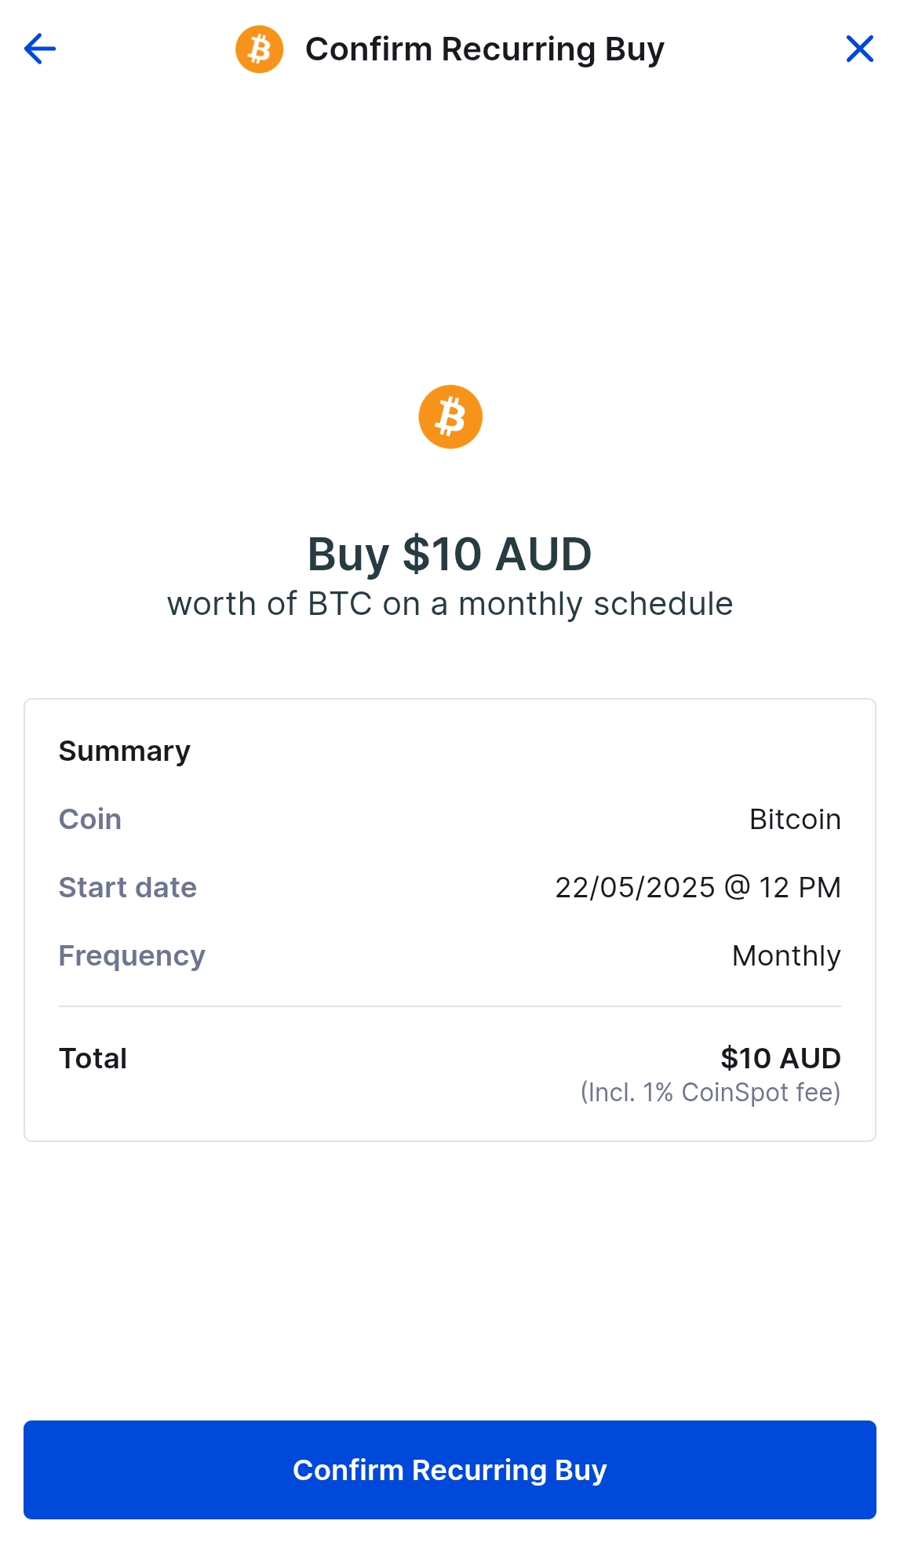Click the Summary heading
Image resolution: width=900 pixels, height=1546 pixels.
point(124,751)
